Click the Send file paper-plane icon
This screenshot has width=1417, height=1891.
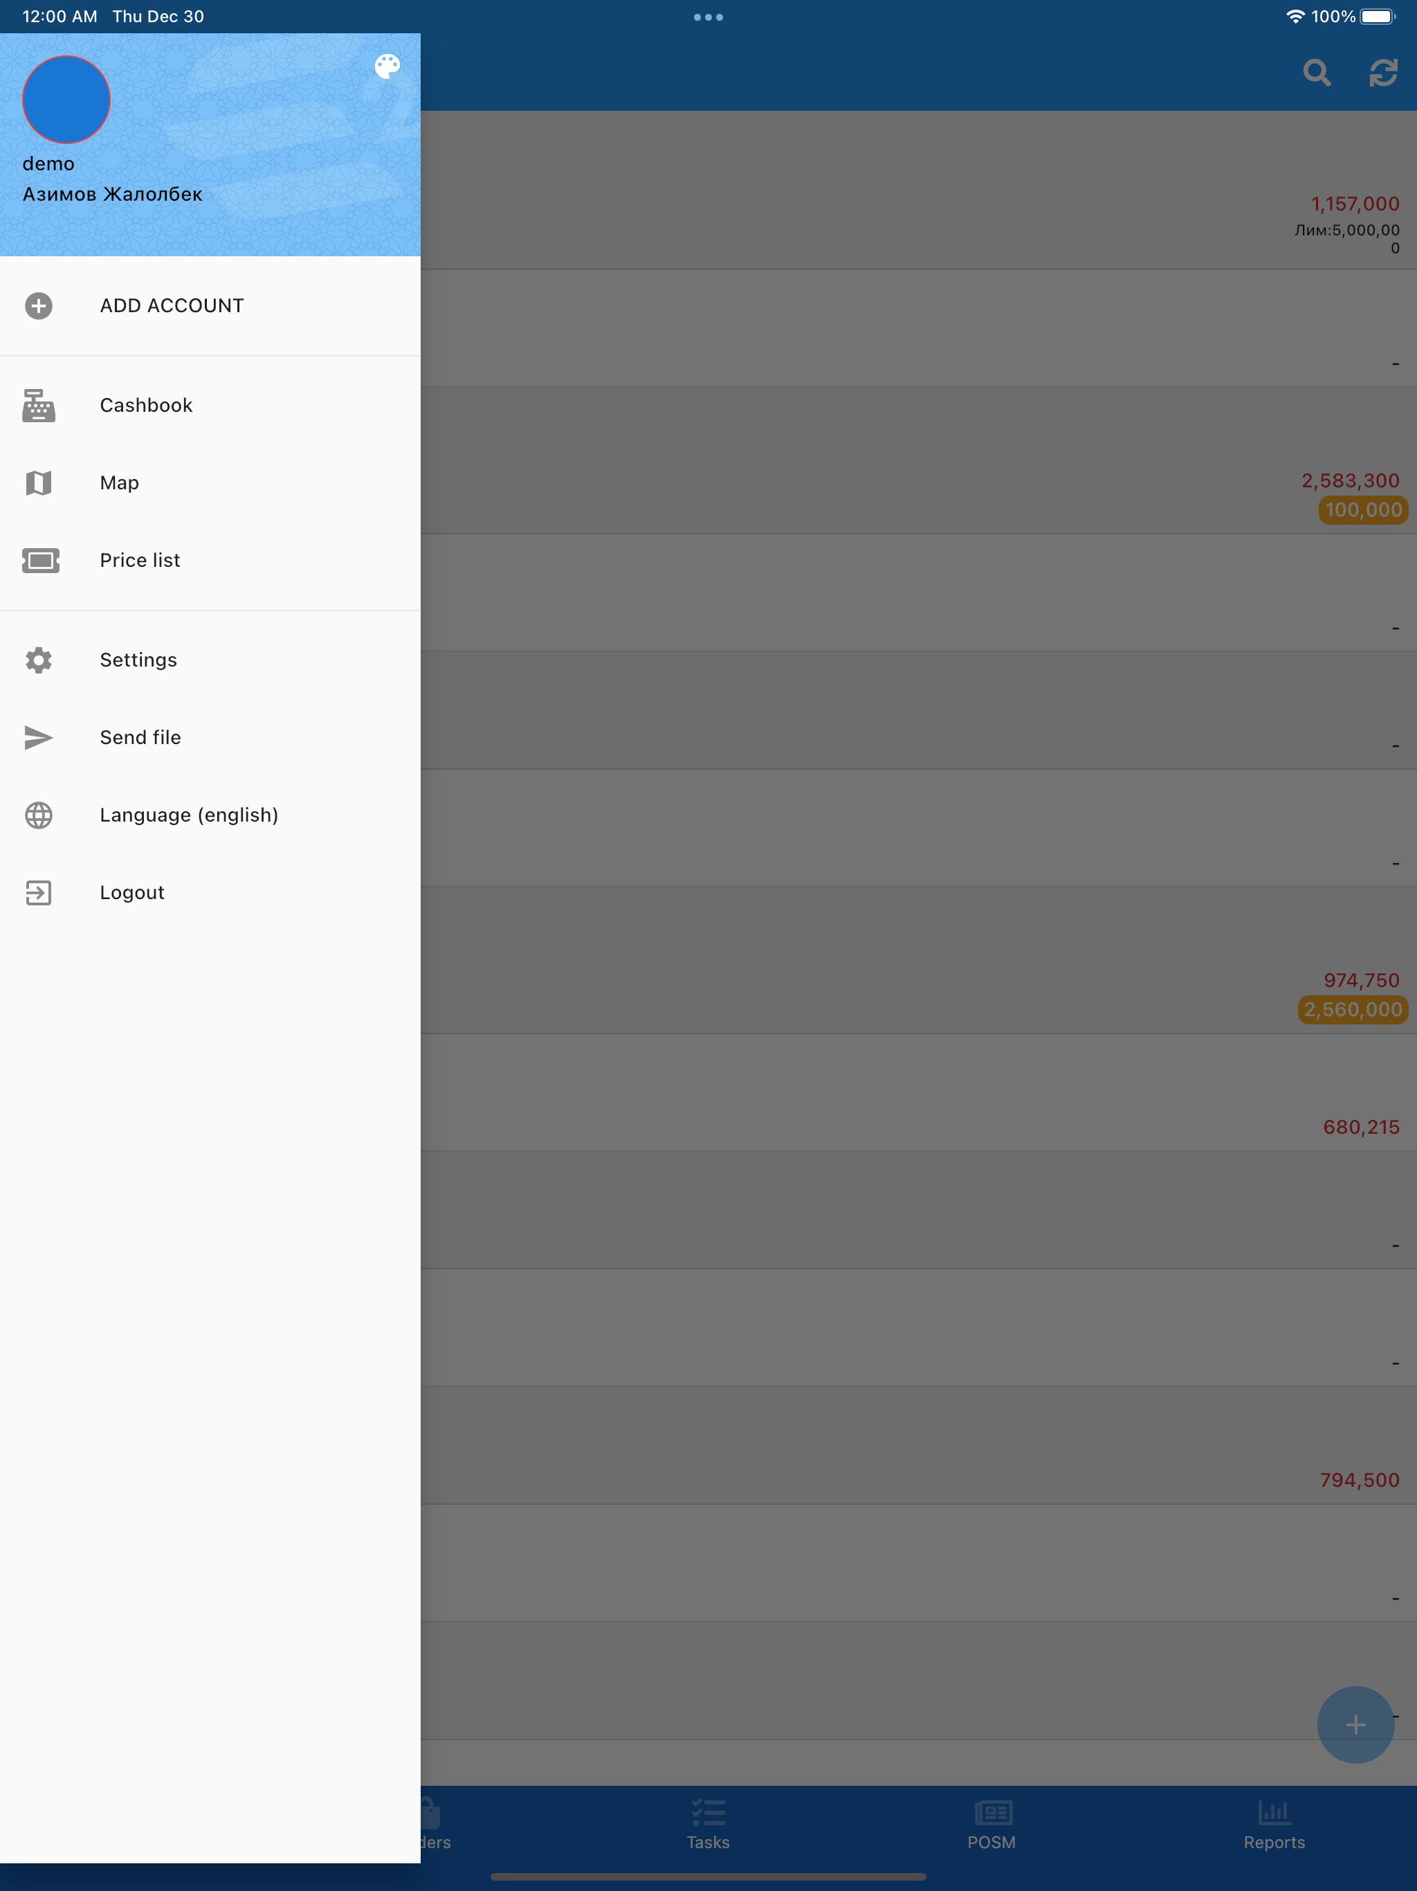(x=39, y=738)
